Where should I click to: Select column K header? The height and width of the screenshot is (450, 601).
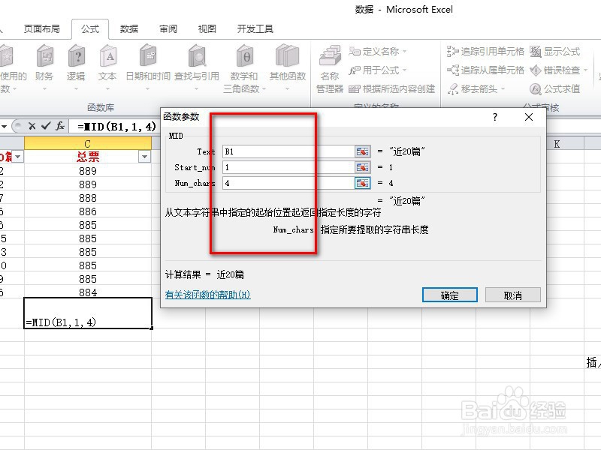pyautogui.click(x=557, y=144)
